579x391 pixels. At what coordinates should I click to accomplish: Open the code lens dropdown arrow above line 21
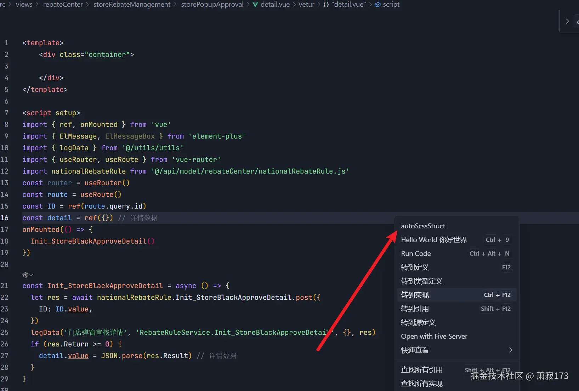click(31, 275)
